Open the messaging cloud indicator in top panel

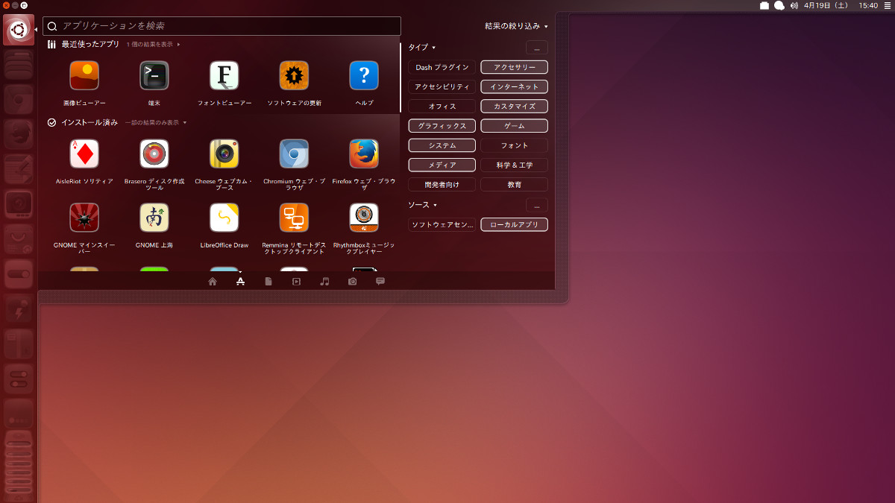click(779, 5)
